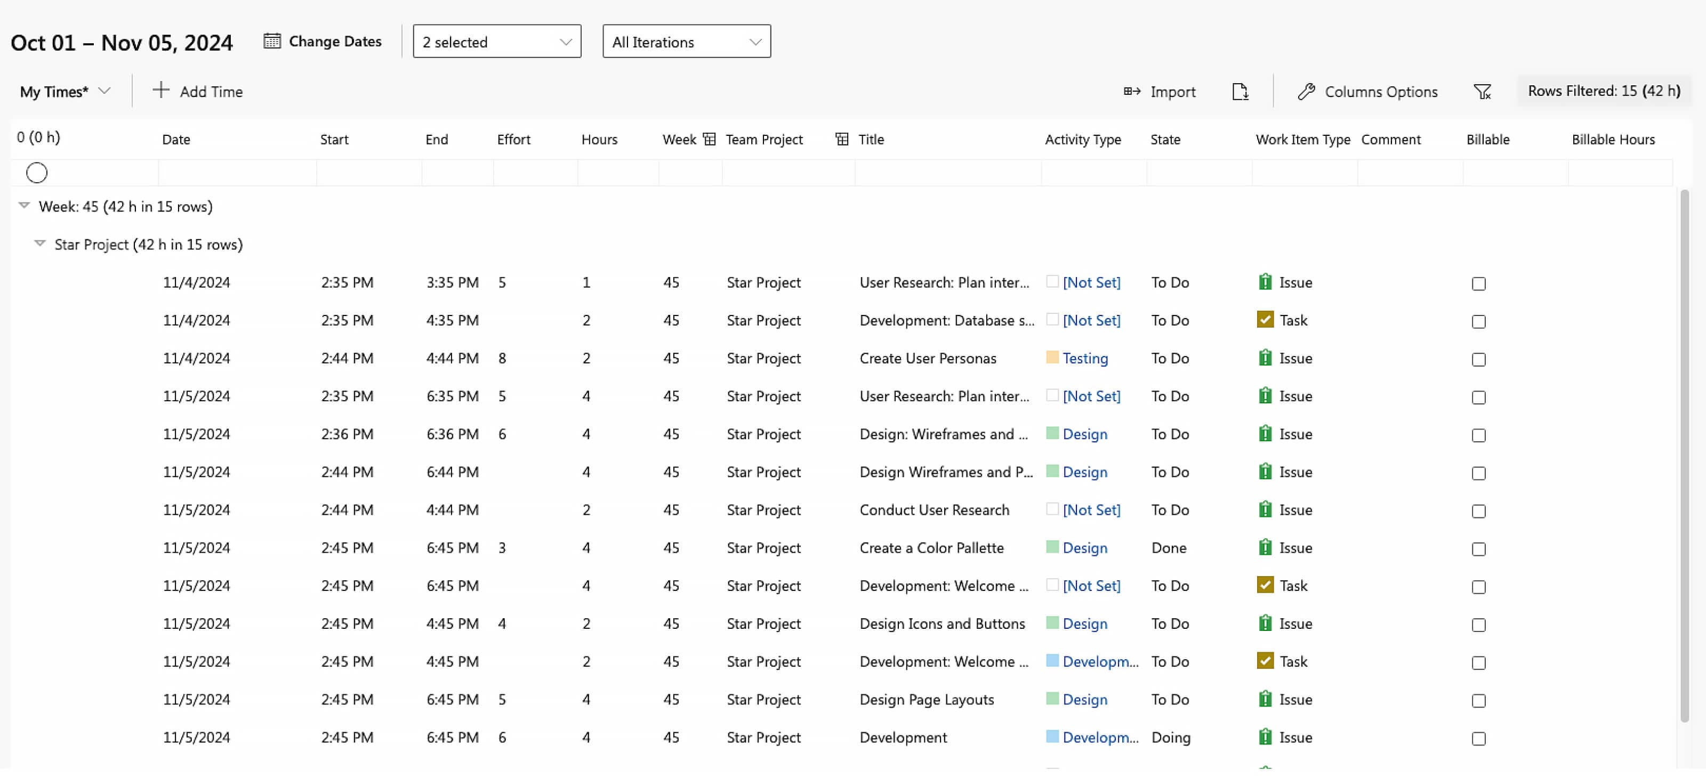The image size is (1706, 778).
Task: Sort by the Effort column header
Action: pyautogui.click(x=513, y=140)
